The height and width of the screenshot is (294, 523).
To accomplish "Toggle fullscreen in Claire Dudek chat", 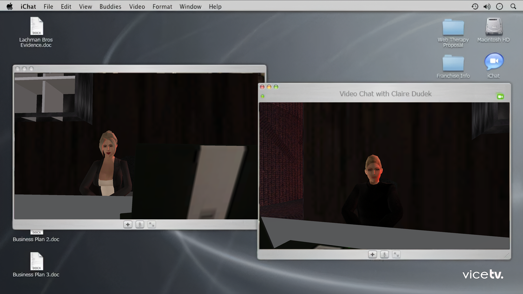I will pos(396,255).
